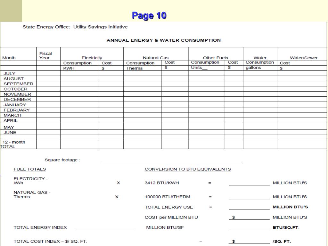Image resolution: width=328 pixels, height=246 pixels.
Task: Click the Month column header
Action: click(9, 58)
